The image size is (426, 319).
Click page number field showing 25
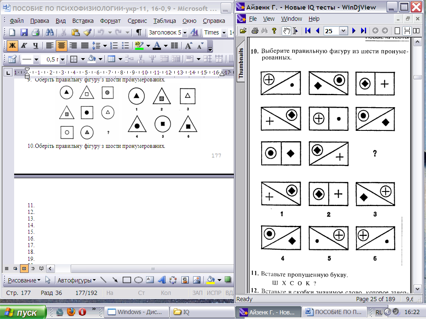coord(332,31)
